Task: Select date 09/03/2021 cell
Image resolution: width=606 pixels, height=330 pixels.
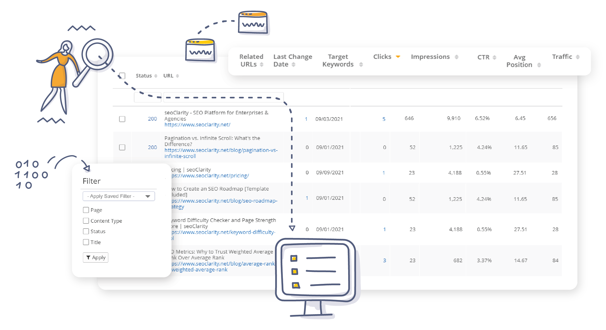Action: click(x=329, y=119)
